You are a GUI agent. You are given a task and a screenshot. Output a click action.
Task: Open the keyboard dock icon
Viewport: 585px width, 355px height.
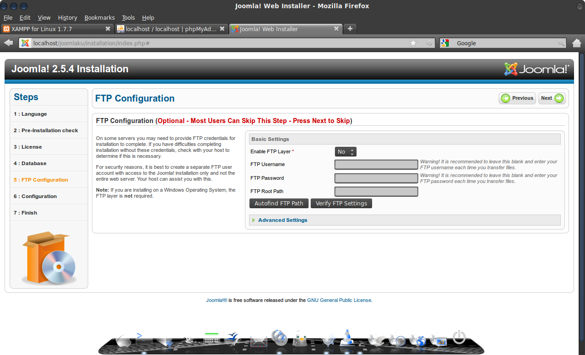click(212, 339)
